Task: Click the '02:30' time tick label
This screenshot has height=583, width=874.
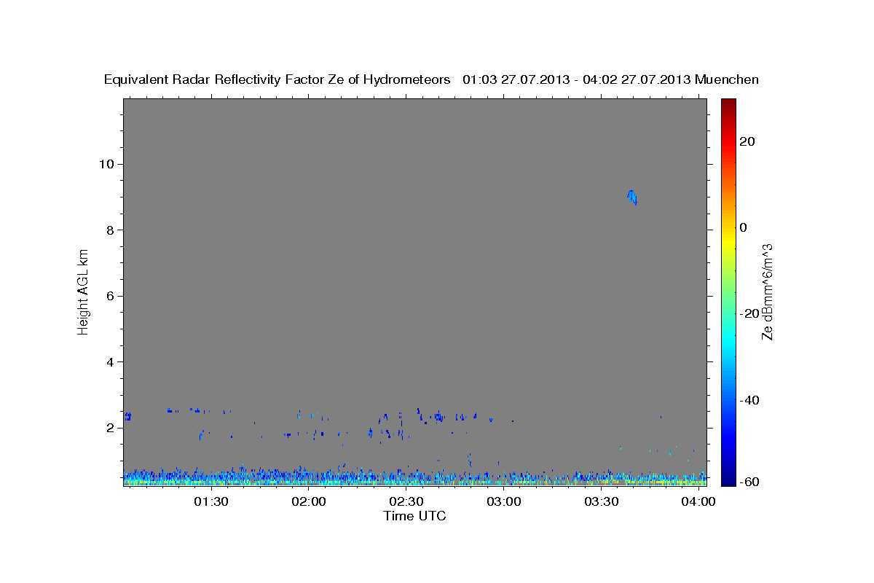Action: [x=406, y=502]
